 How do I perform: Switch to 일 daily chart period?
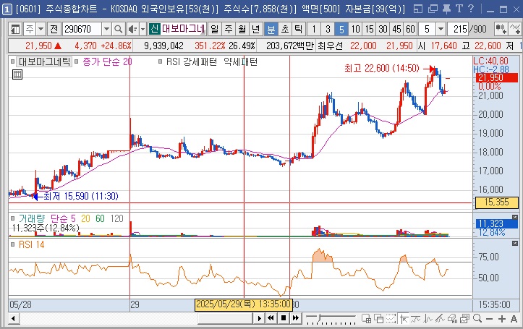point(215,30)
